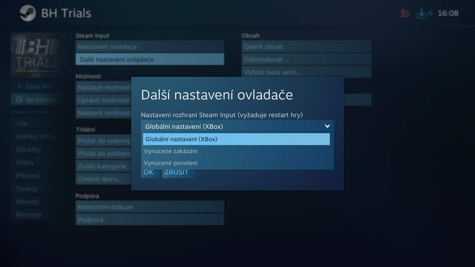Open Vybrat beta verzi... entry

(x=306, y=72)
